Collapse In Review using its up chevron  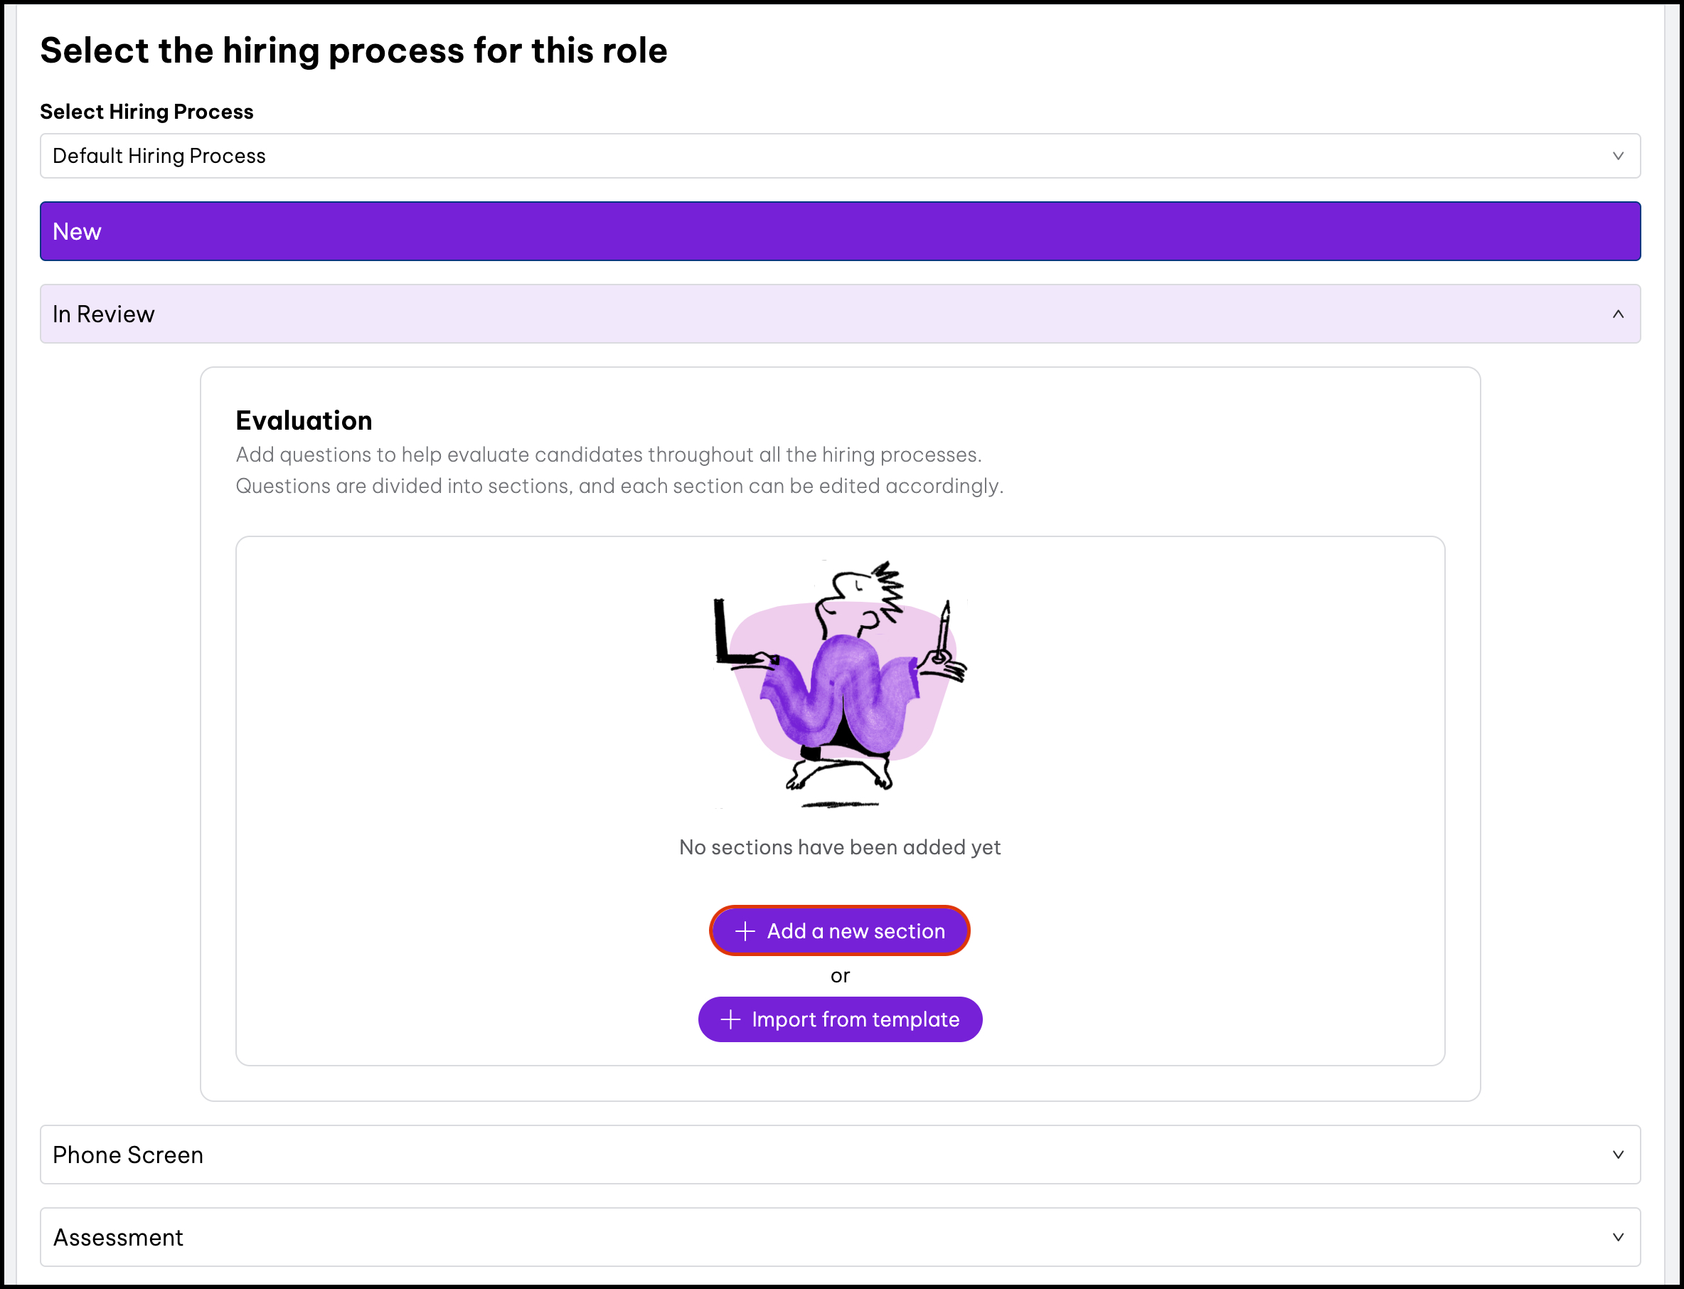click(x=1618, y=314)
